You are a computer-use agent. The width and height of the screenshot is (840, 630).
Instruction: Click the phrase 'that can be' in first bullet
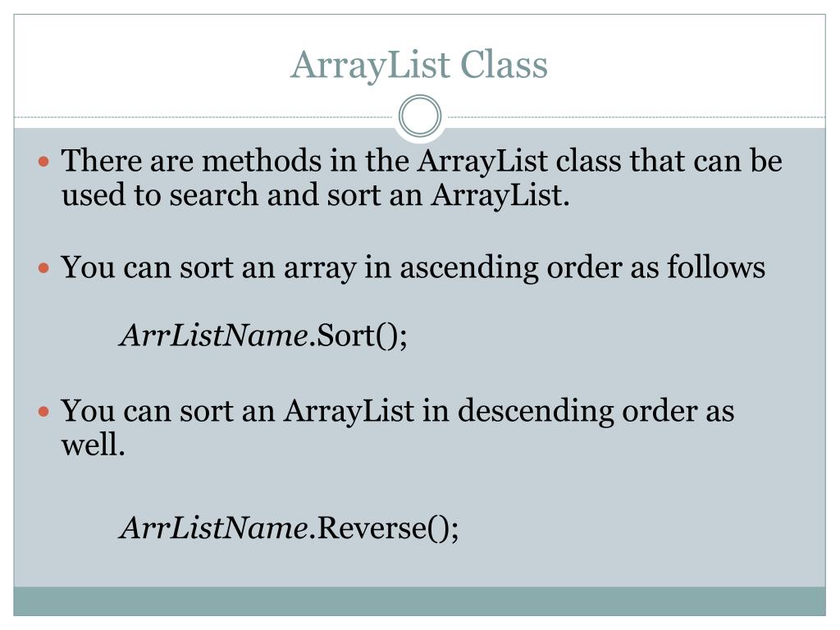[x=705, y=160]
